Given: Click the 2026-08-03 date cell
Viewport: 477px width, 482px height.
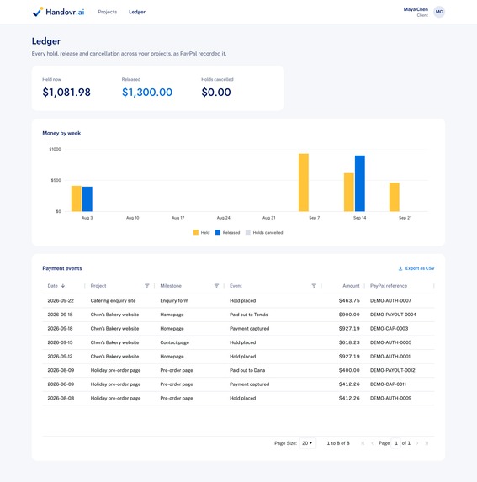Looking at the screenshot, I should 61,398.
